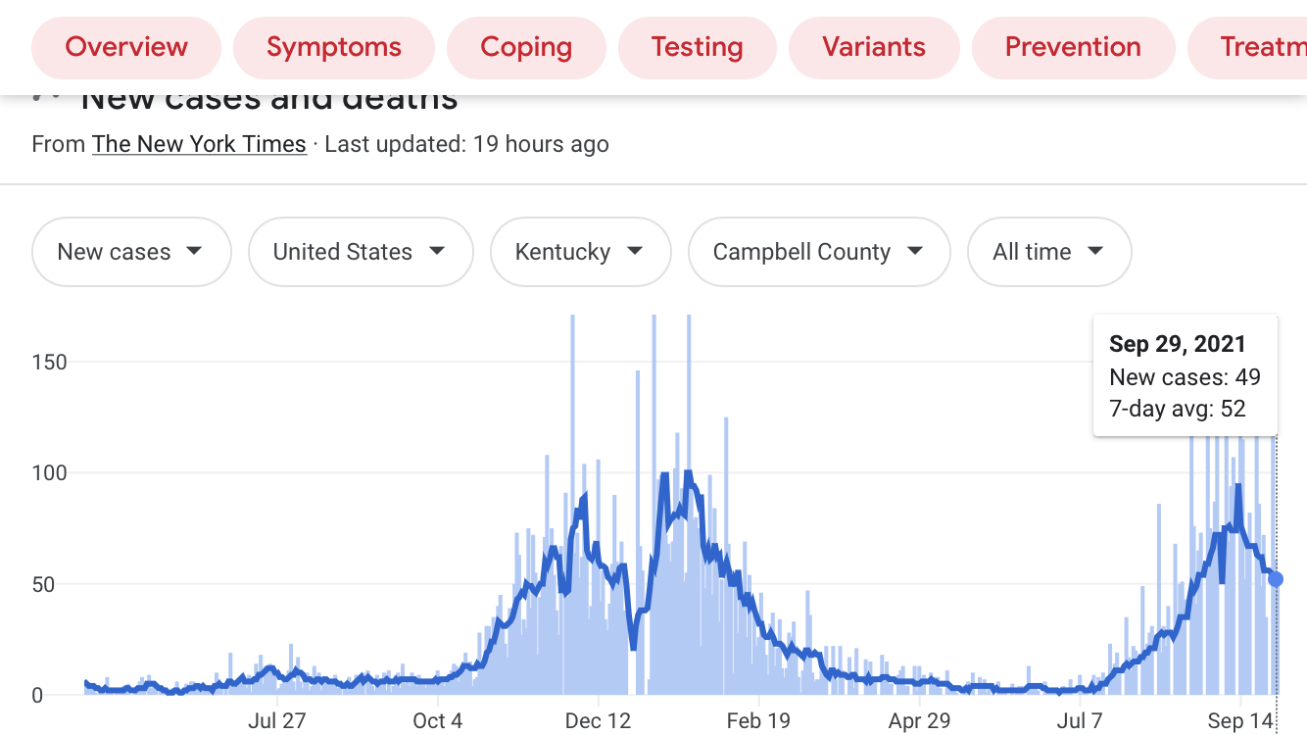Viewport: 1307px width, 735px height.
Task: Click the Feb 19 date label on chart
Action: click(x=758, y=721)
